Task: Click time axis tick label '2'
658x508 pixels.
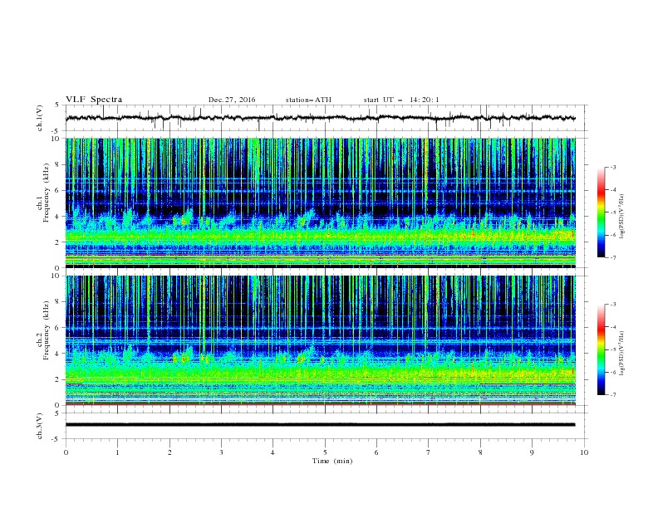Action: click(169, 452)
